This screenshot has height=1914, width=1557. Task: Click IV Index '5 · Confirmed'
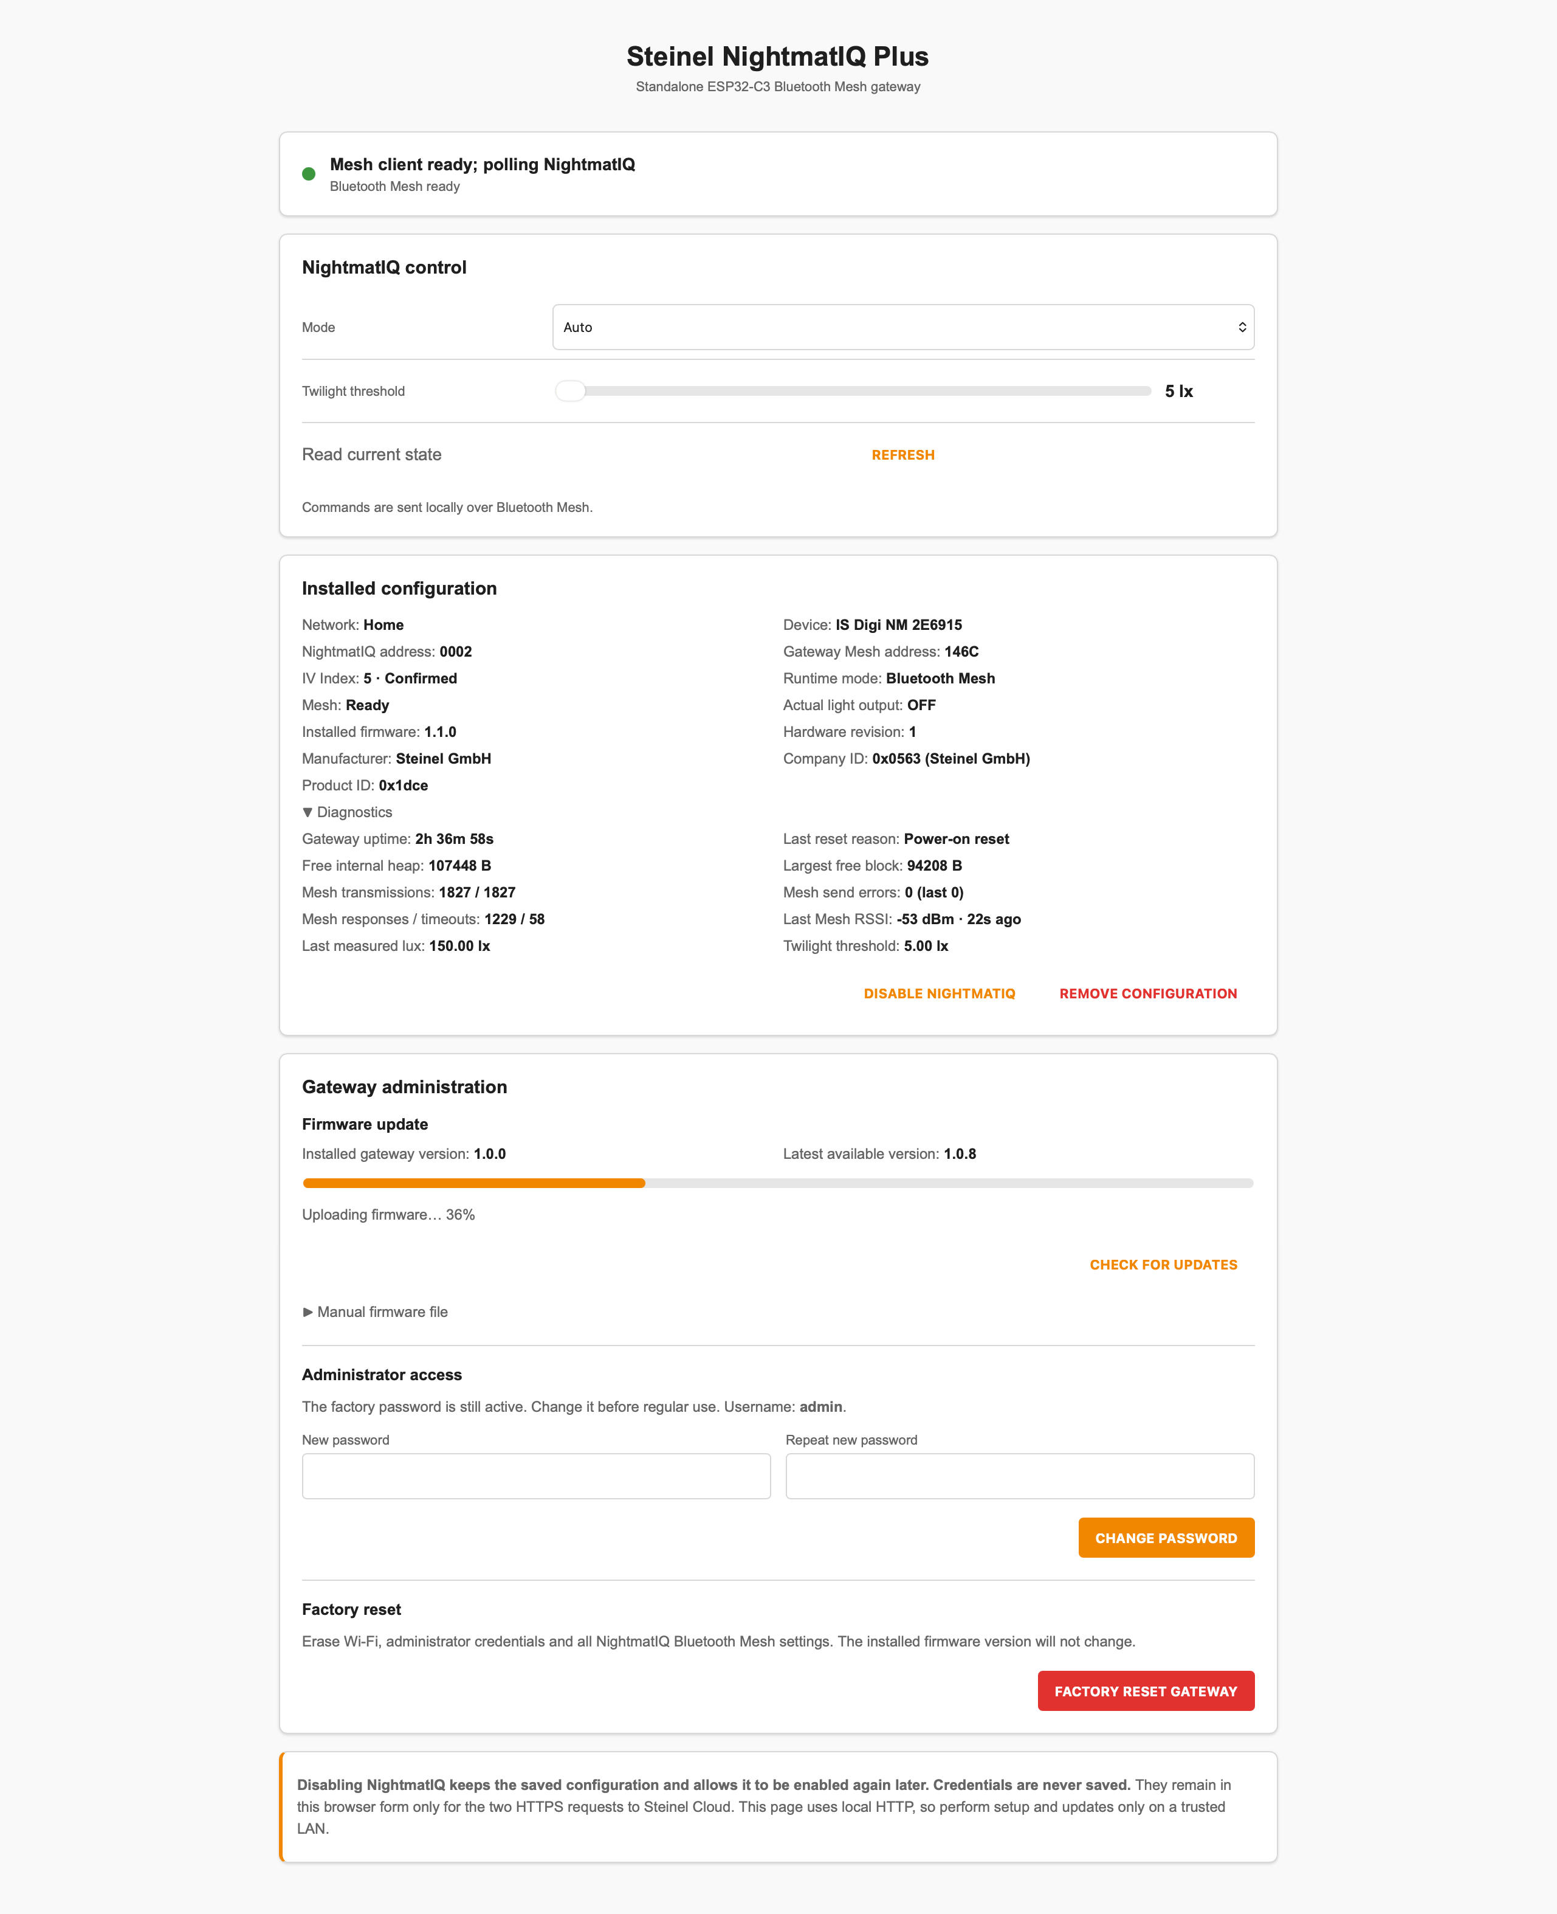[x=410, y=679]
